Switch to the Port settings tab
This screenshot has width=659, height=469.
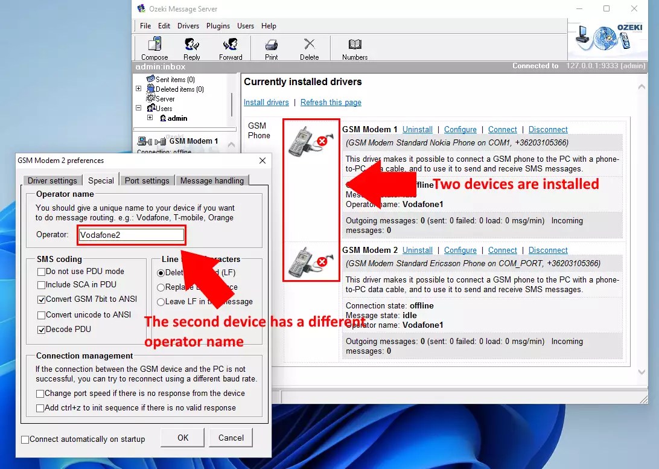147,180
